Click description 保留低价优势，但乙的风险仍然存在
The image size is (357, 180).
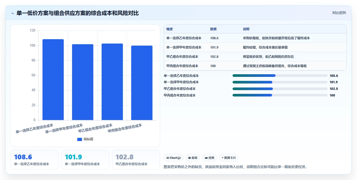(268, 57)
